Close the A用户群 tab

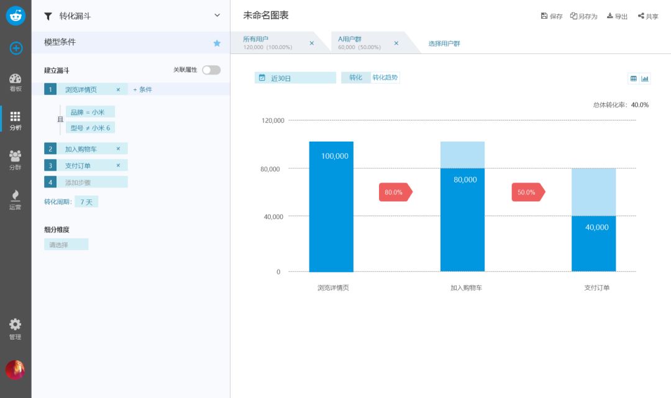(396, 43)
